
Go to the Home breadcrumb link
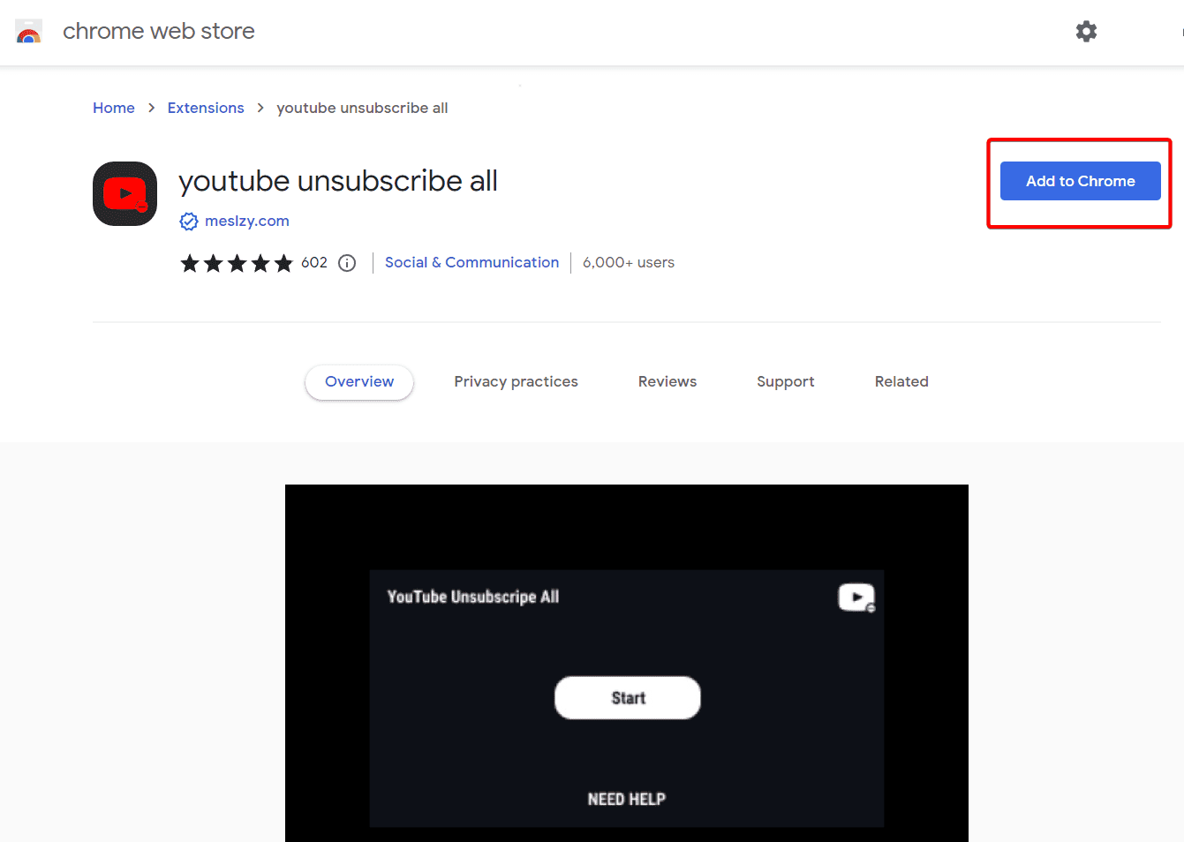click(x=114, y=108)
